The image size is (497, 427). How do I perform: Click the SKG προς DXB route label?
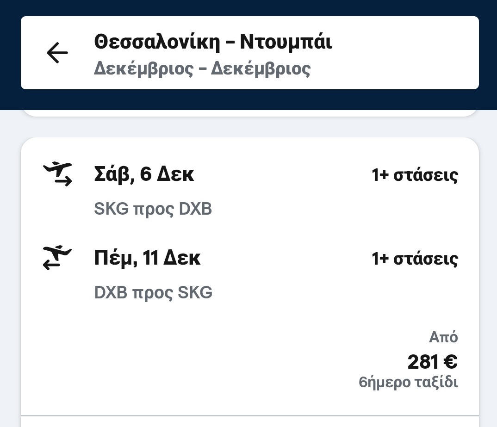(153, 209)
